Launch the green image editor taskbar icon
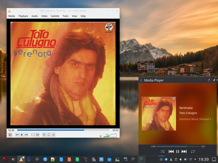Image resolution: width=218 pixels, height=163 pixels. [x=53, y=159]
